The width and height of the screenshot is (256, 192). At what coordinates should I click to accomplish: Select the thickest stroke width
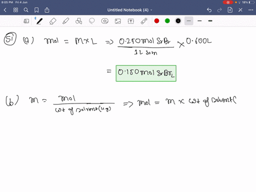(x=210, y=21)
